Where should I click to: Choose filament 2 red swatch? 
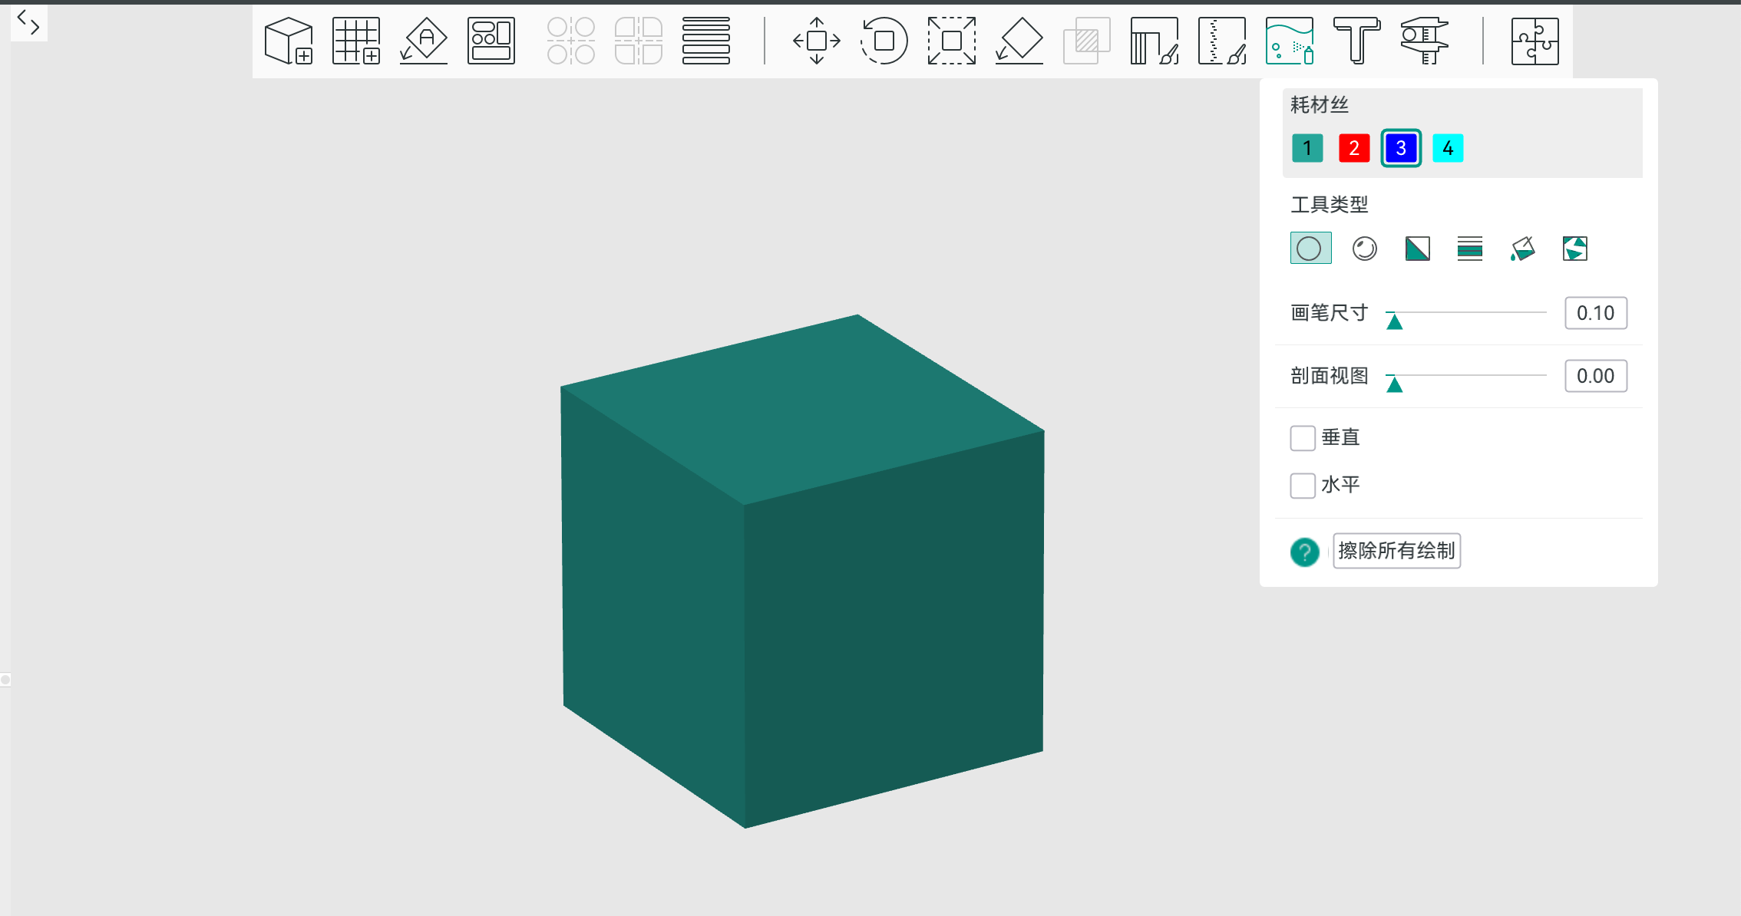[1354, 148]
